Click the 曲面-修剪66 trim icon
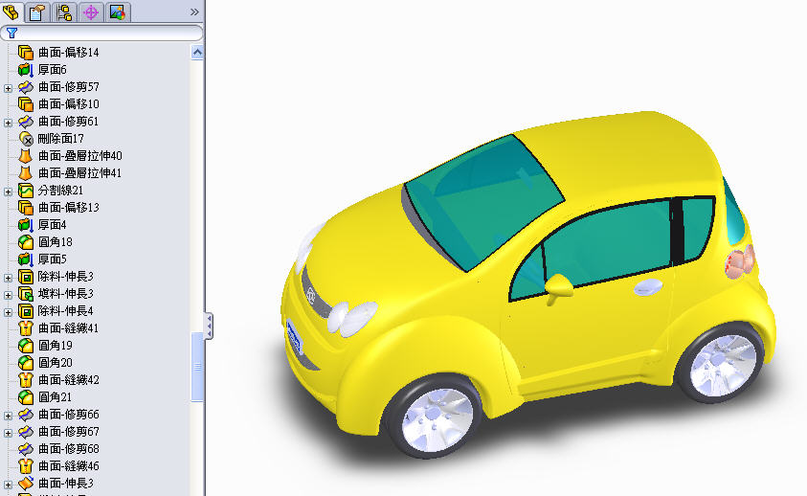The height and width of the screenshot is (496, 807). (26, 415)
